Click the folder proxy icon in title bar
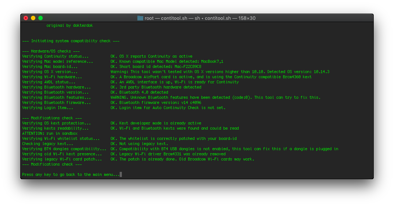394x206 pixels. [140, 18]
